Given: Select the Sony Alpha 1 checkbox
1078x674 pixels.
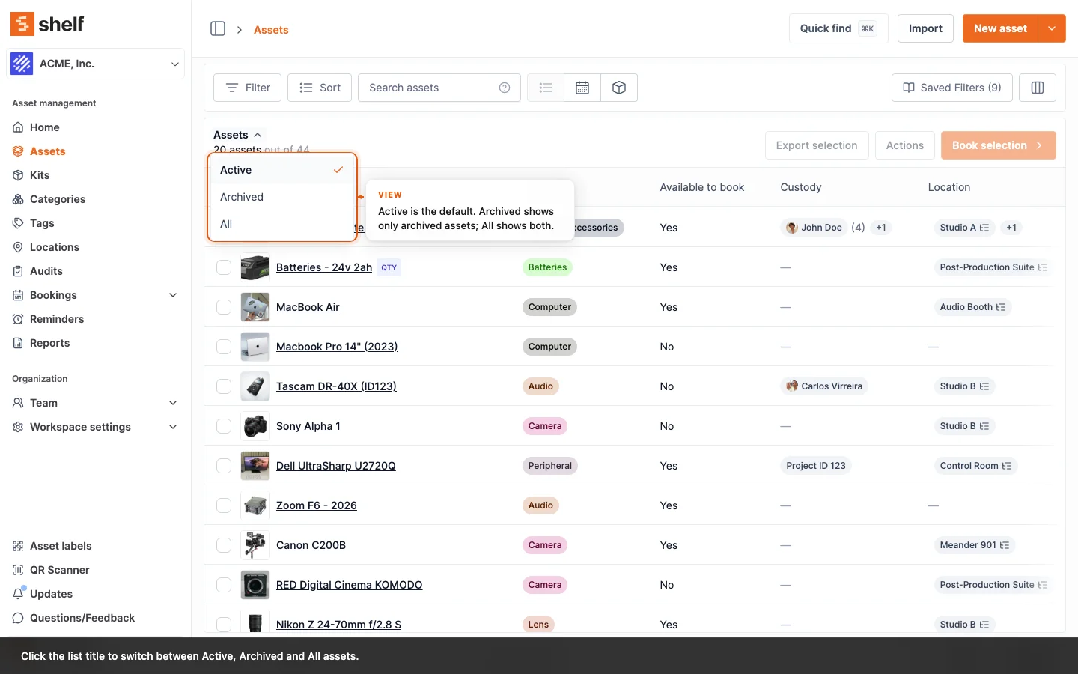Looking at the screenshot, I should point(224,426).
